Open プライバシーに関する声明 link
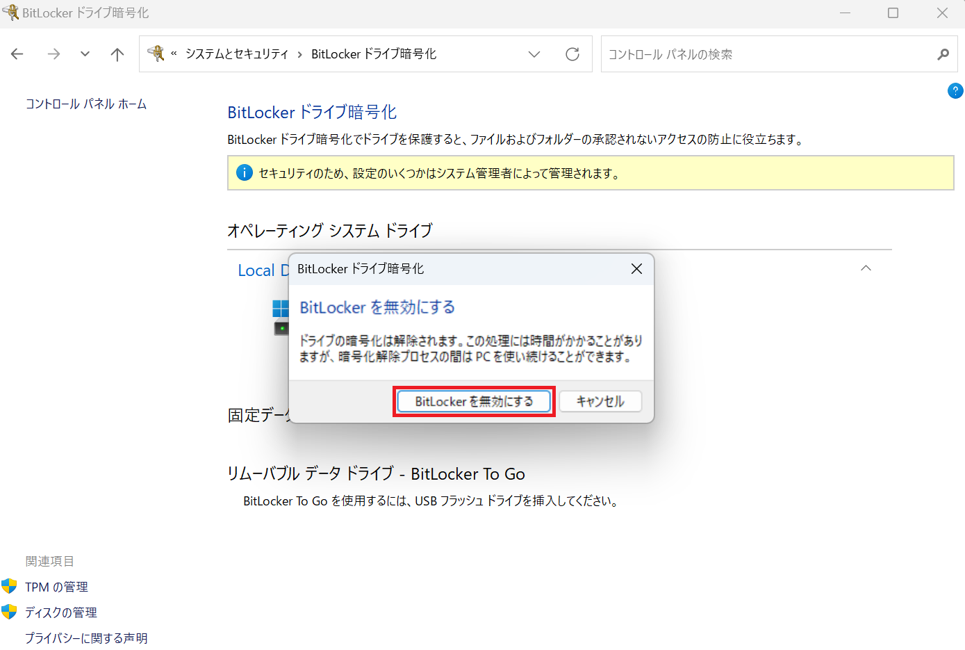The height and width of the screenshot is (650, 965). pos(86,638)
